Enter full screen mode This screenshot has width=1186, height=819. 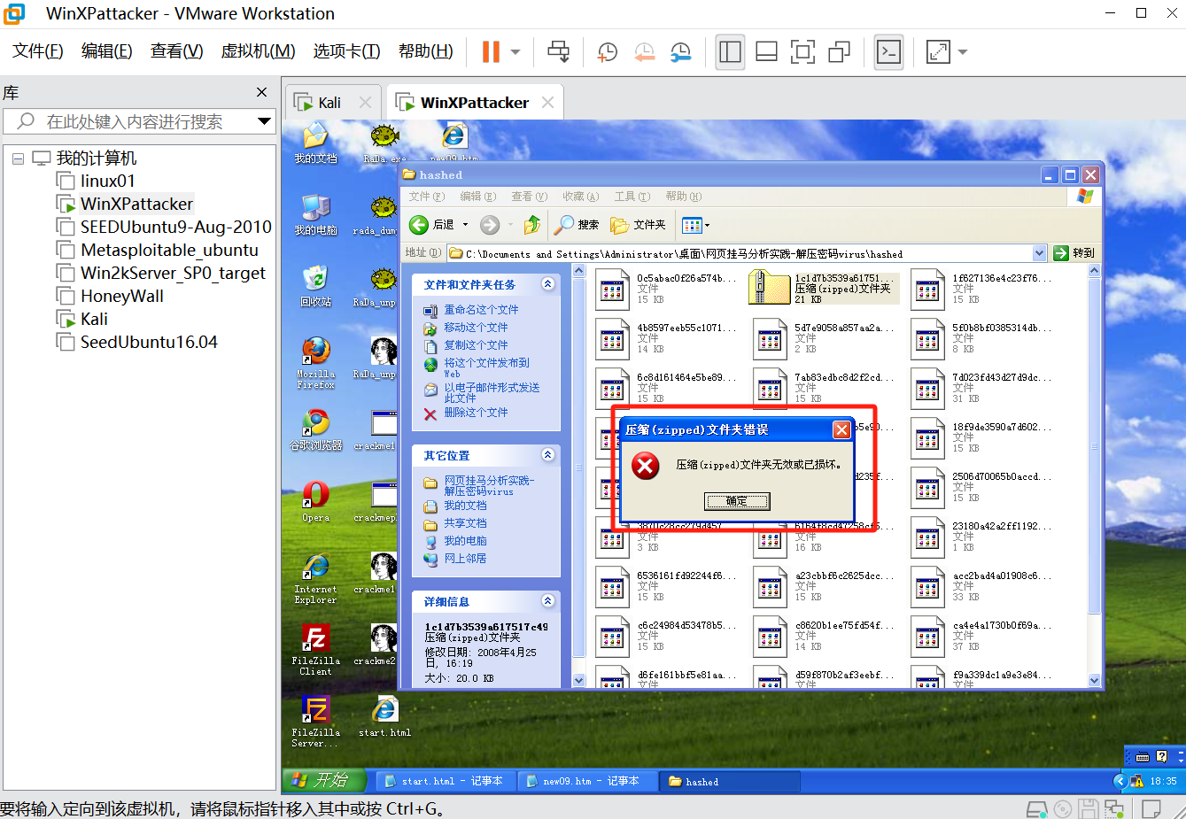[x=802, y=51]
